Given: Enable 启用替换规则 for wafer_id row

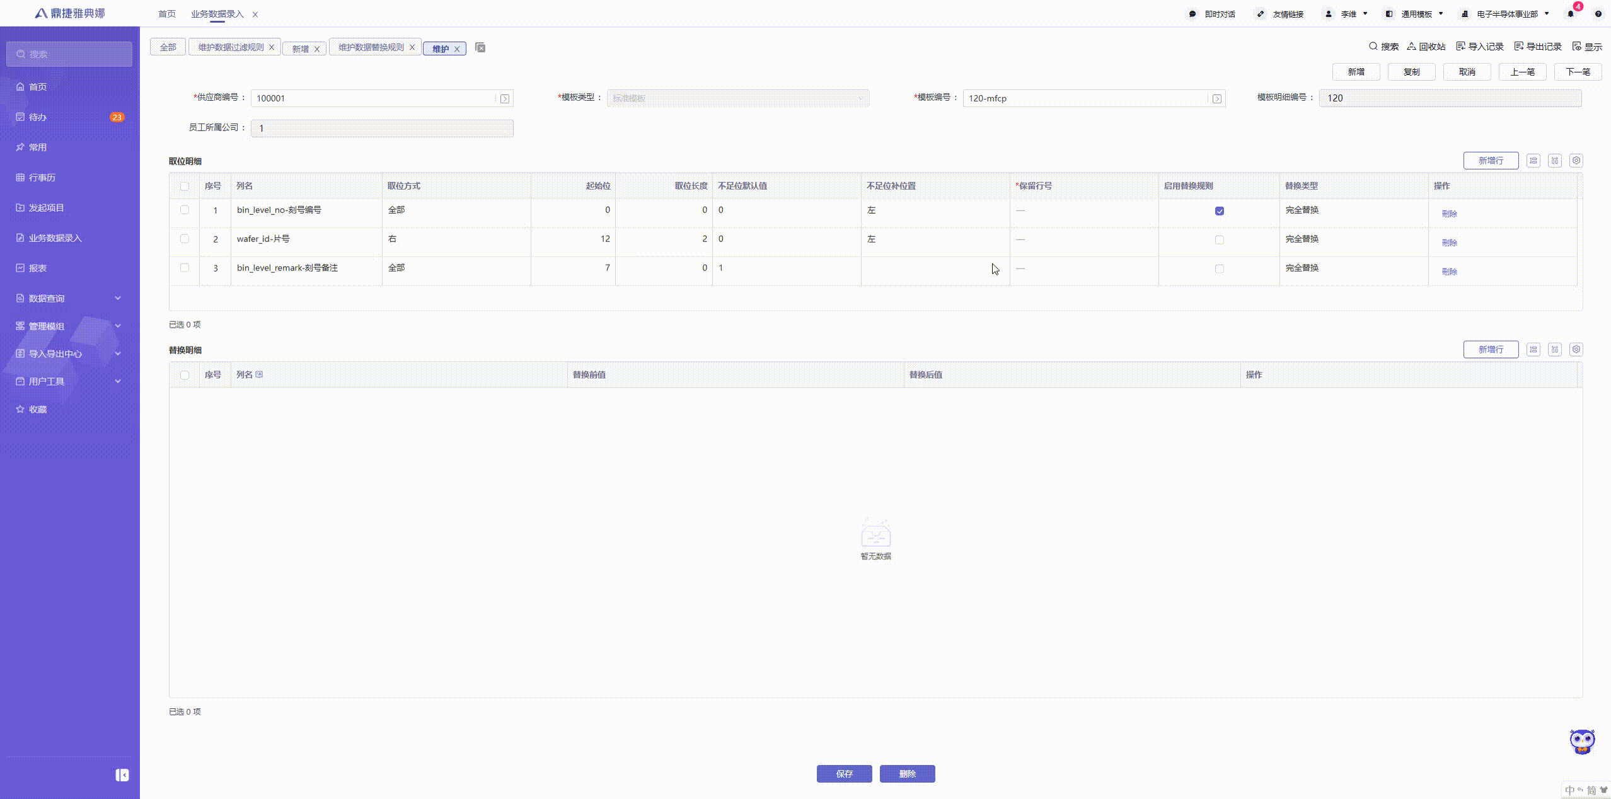Looking at the screenshot, I should point(1219,240).
